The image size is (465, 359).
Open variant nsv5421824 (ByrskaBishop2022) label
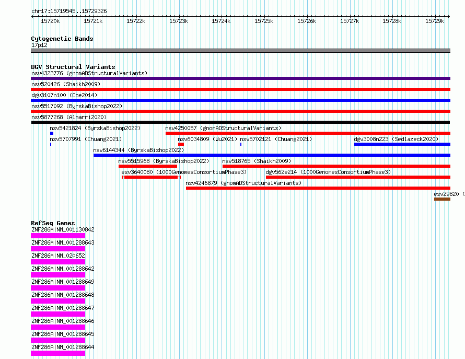tap(95, 128)
